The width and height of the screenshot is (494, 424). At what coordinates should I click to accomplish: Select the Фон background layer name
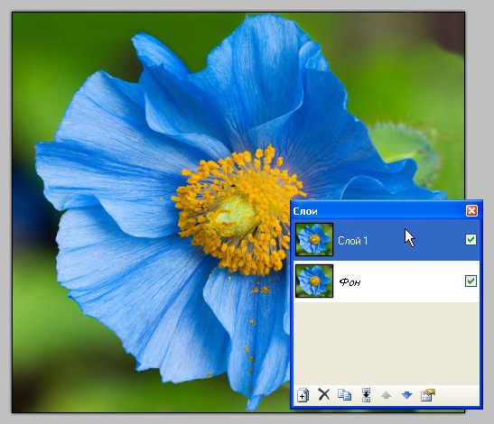point(350,281)
